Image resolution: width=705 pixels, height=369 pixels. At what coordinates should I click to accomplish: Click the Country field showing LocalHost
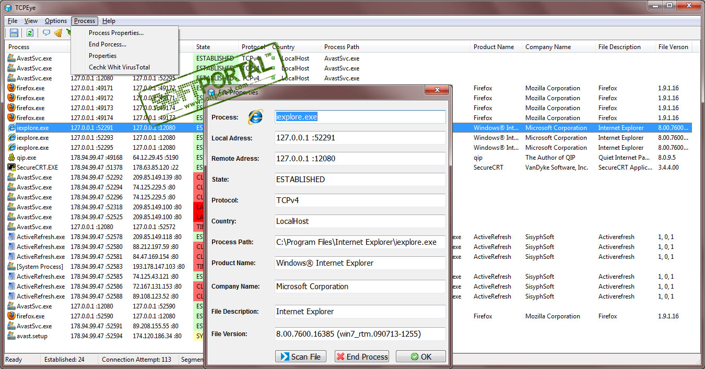click(360, 221)
